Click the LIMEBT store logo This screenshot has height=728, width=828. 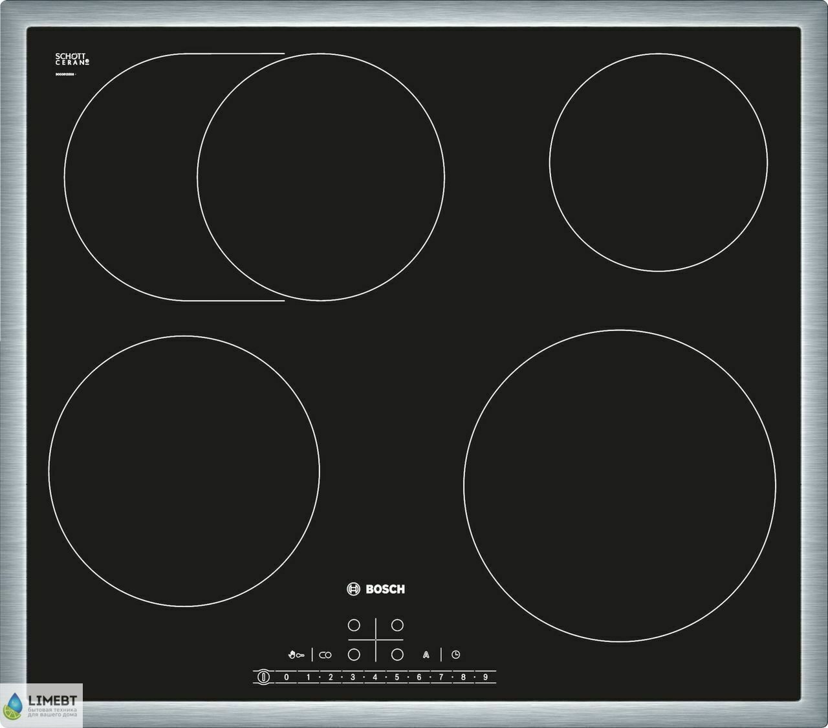click(41, 705)
